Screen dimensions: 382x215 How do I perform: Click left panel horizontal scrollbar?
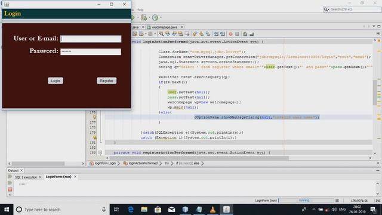click(x=38, y=164)
